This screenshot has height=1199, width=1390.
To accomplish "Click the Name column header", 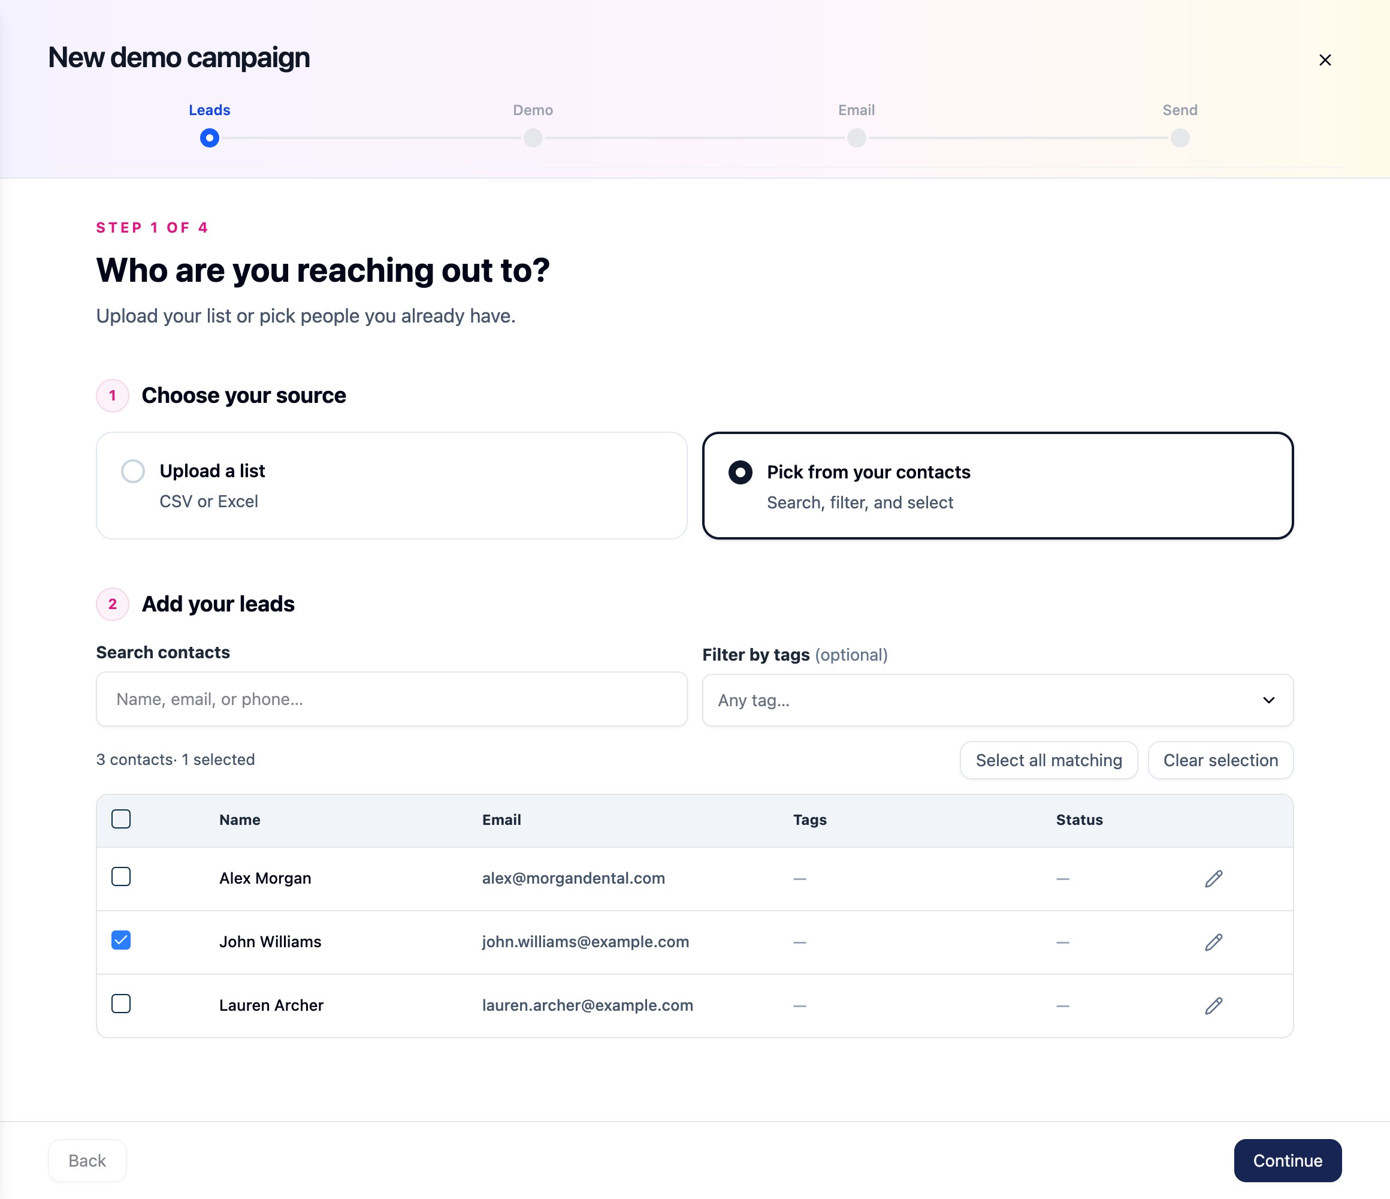I will click(x=240, y=820).
